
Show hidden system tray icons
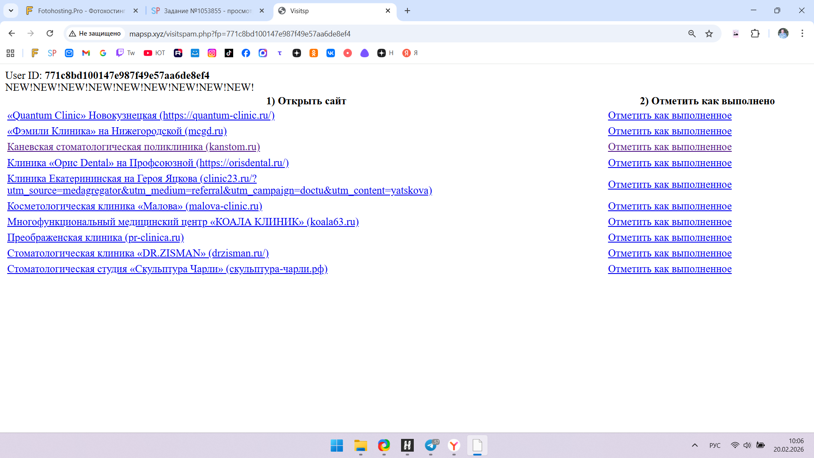click(x=694, y=445)
